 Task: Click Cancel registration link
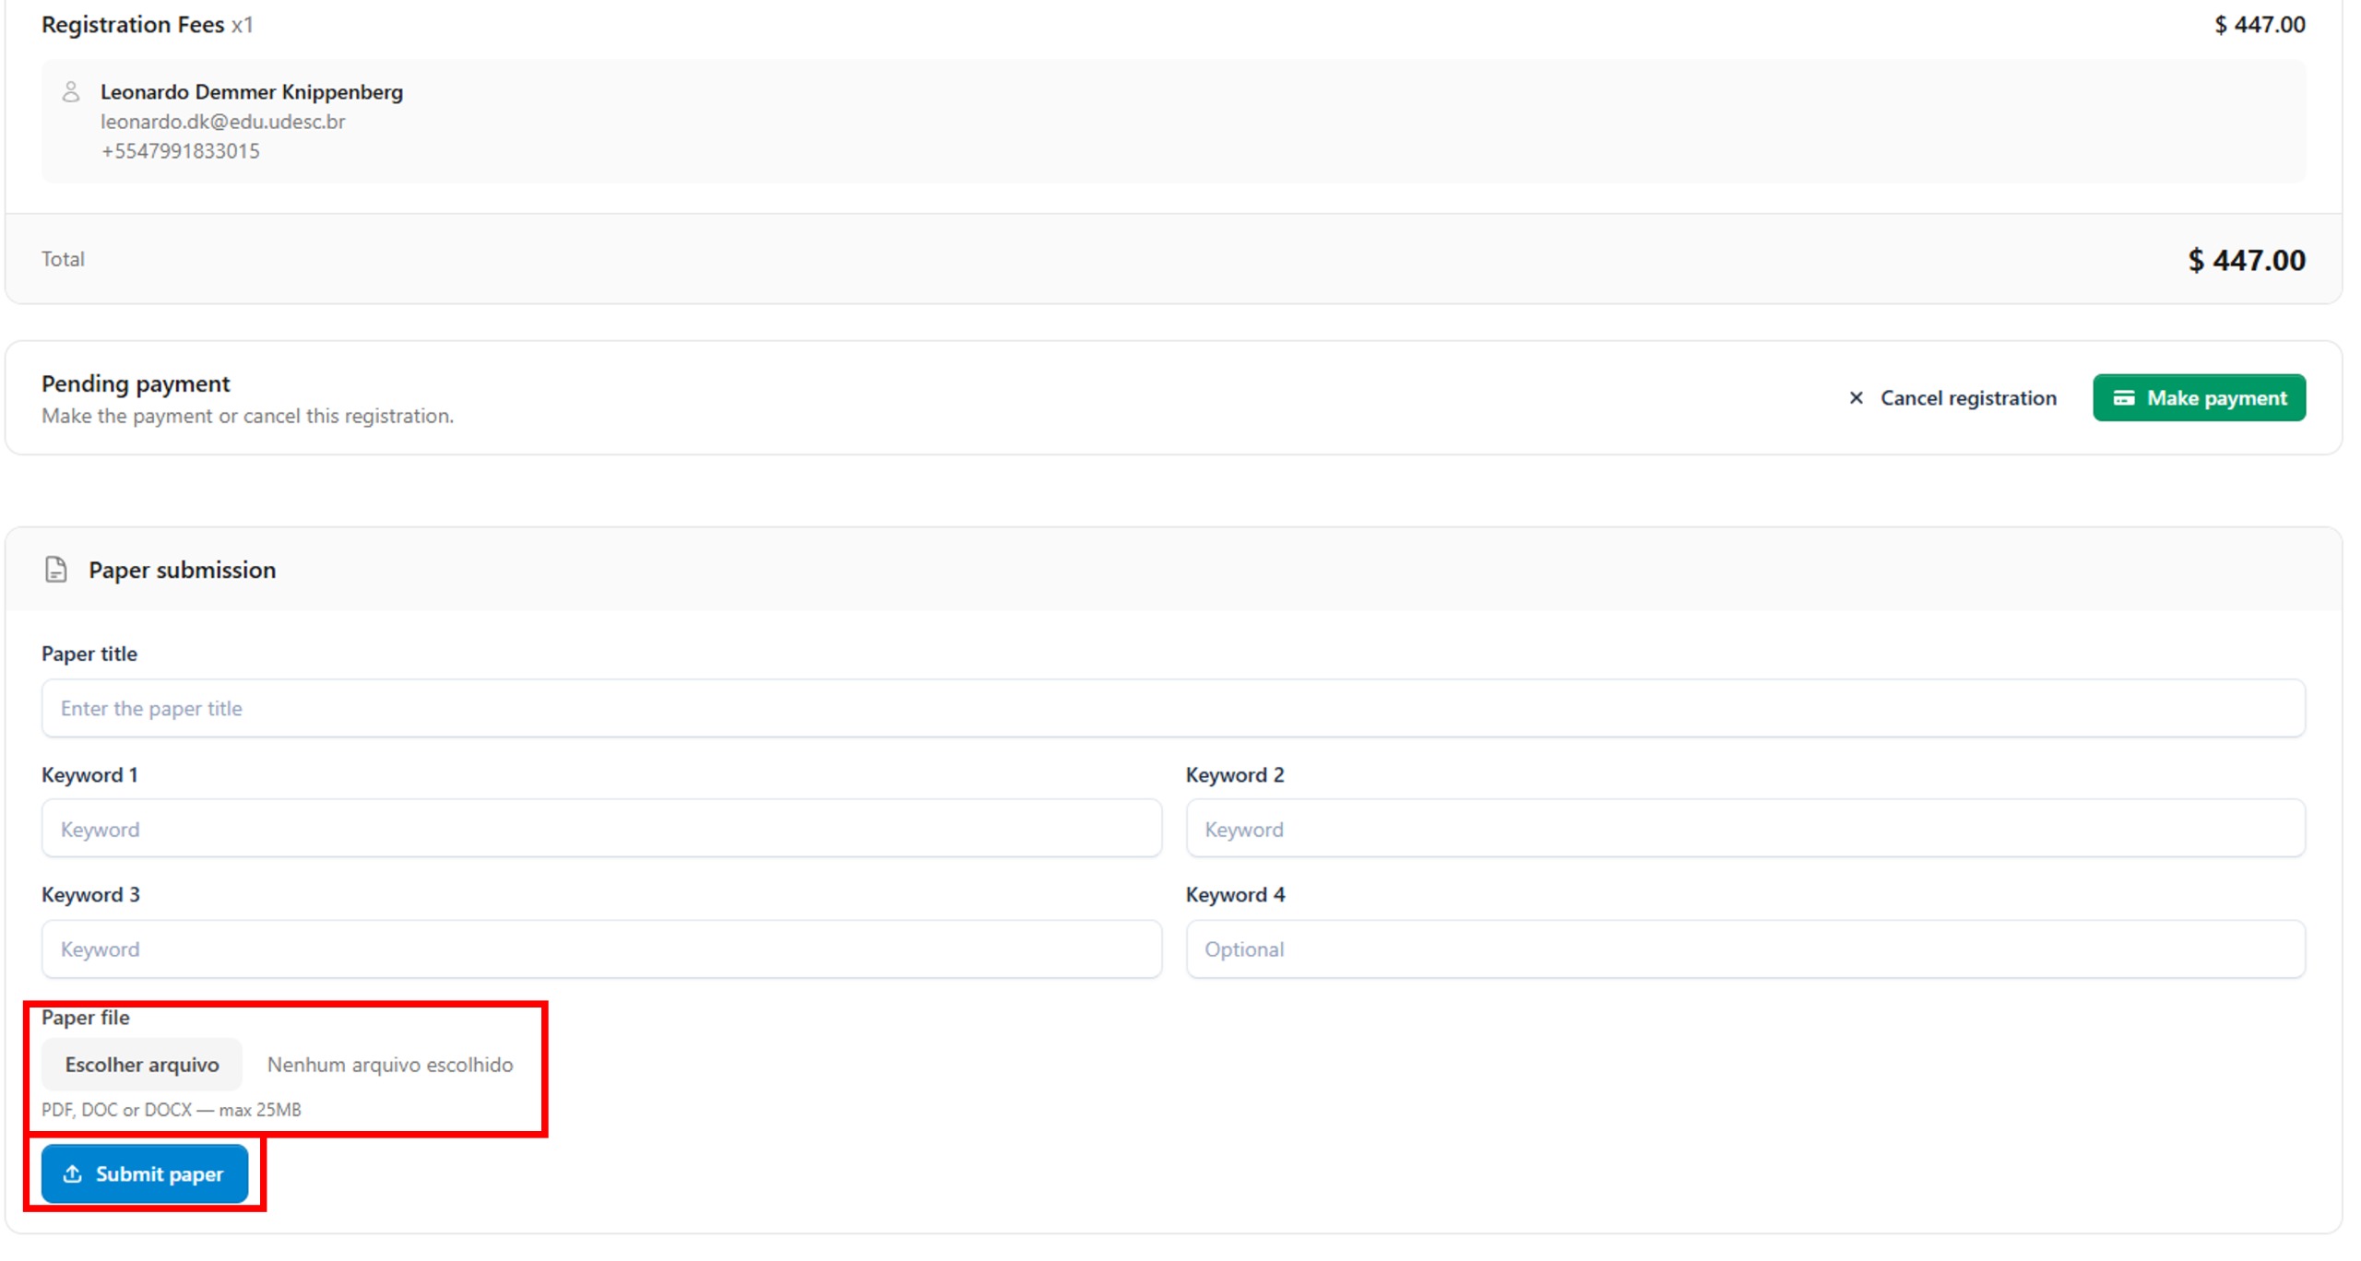(1967, 397)
